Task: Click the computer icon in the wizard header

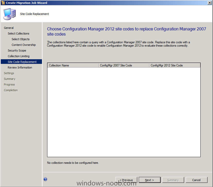Action: 10,14
